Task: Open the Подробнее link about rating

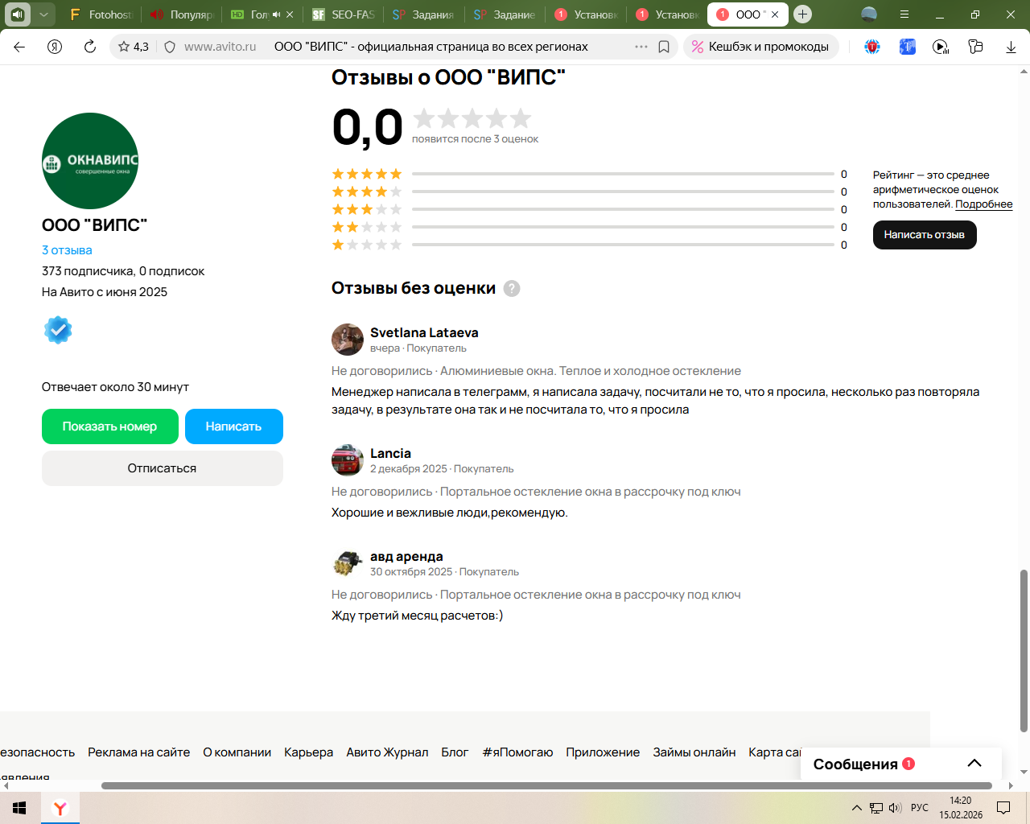Action: click(984, 204)
